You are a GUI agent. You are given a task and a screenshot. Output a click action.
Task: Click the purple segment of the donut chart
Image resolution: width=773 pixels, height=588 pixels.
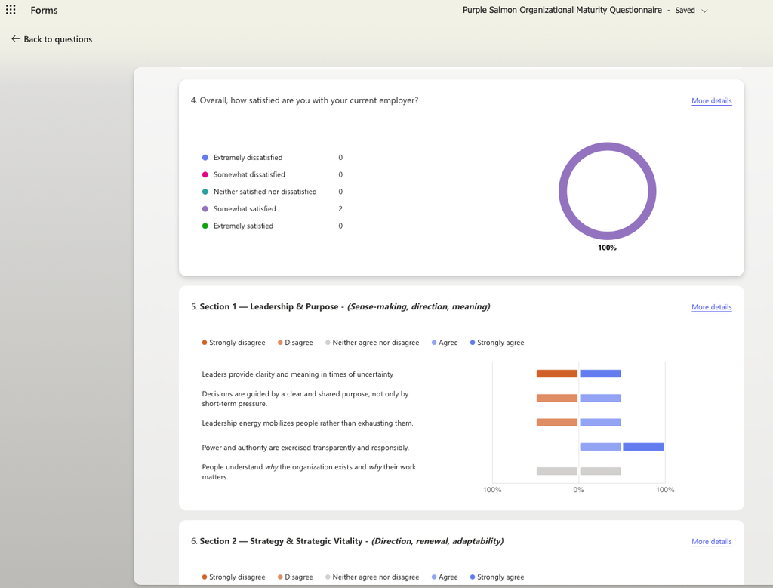coord(607,145)
